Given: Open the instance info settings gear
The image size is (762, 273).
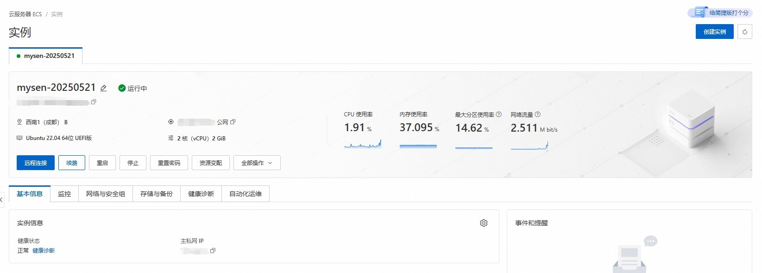Looking at the screenshot, I should (x=484, y=223).
